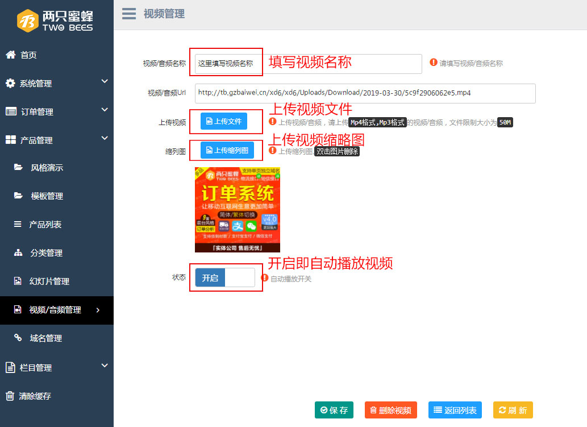Toggle the hamburger sidebar menu icon
587x427 pixels.
[129, 14]
